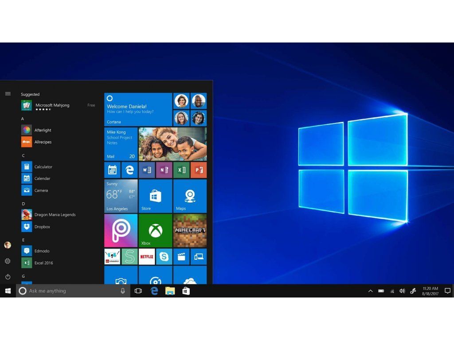Open the Action Center notification icon

(x=447, y=291)
